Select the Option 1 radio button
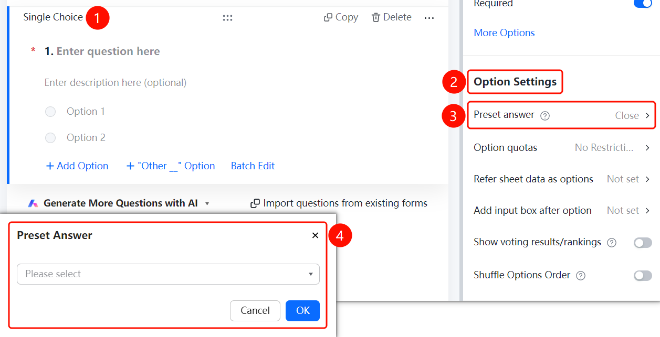Screen dimensions: 660x337 pyautogui.click(x=50, y=112)
